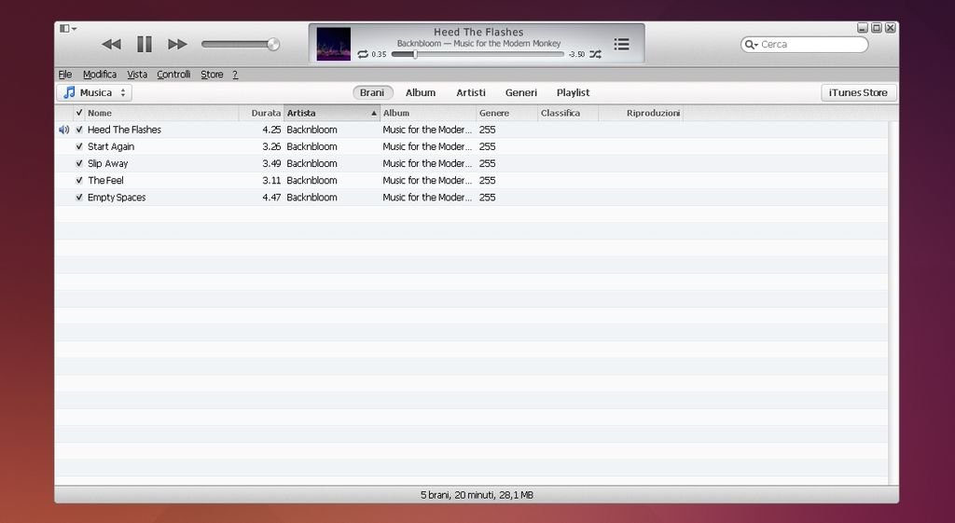This screenshot has height=523, width=955.
Task: Open the Up Next list icon
Action: click(621, 44)
